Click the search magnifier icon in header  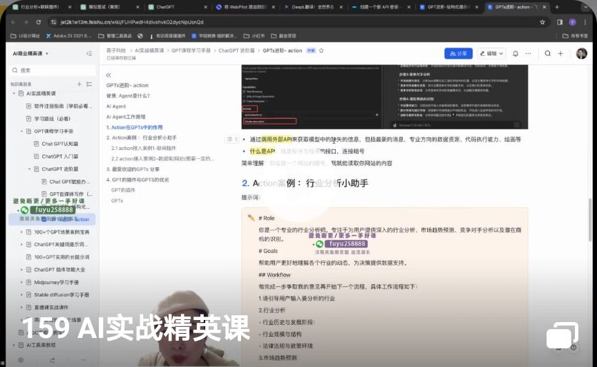[547, 53]
